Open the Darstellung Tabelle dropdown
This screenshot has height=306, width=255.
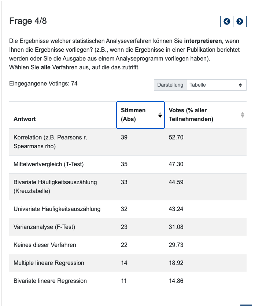[216, 85]
